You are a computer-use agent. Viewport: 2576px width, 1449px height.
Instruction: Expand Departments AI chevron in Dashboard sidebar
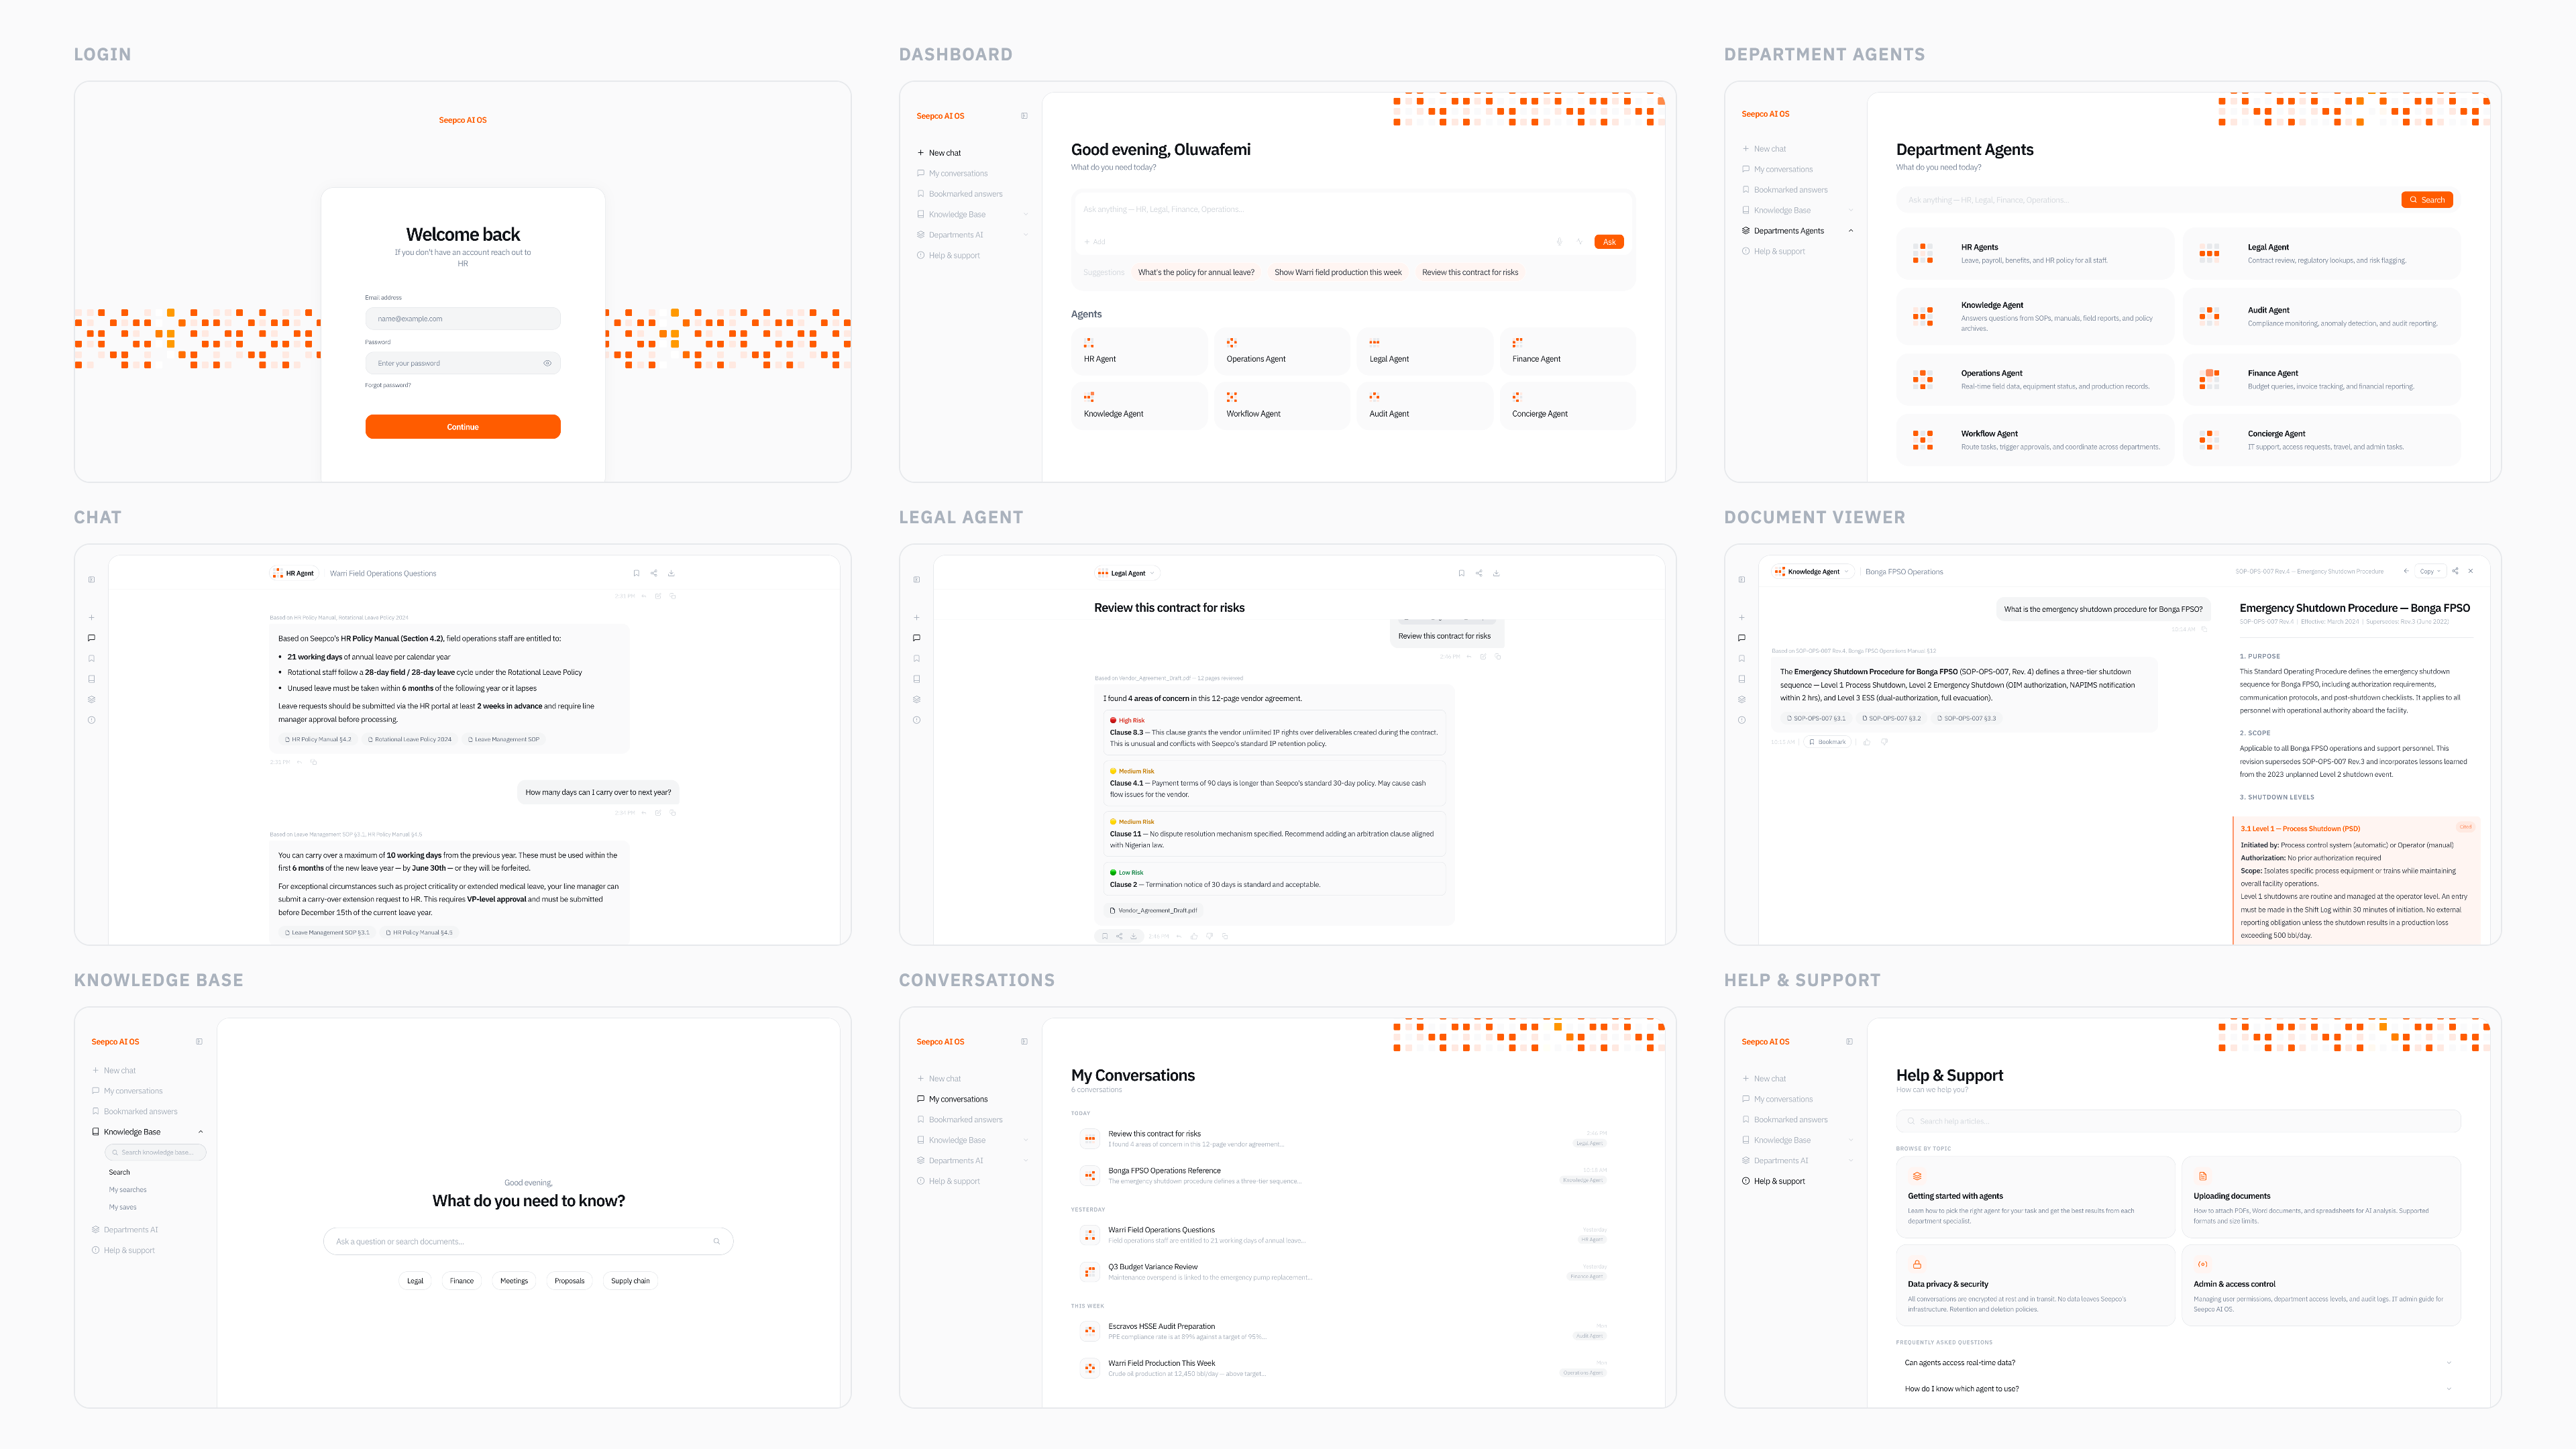[x=1026, y=235]
